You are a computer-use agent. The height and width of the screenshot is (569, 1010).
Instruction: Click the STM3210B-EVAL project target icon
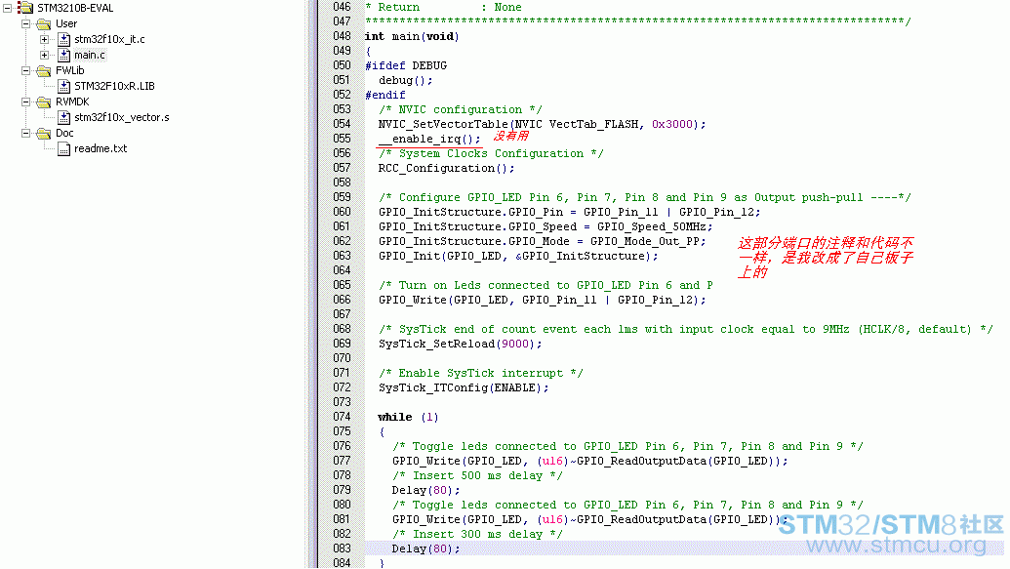[25, 8]
